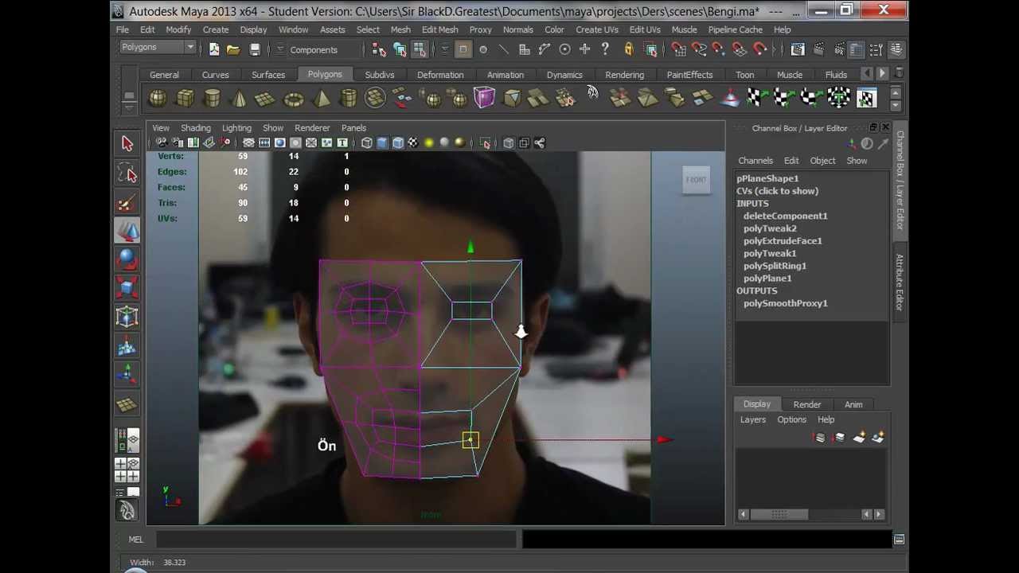Choose the Paint Selection tool
1019x573 pixels.
(x=127, y=202)
